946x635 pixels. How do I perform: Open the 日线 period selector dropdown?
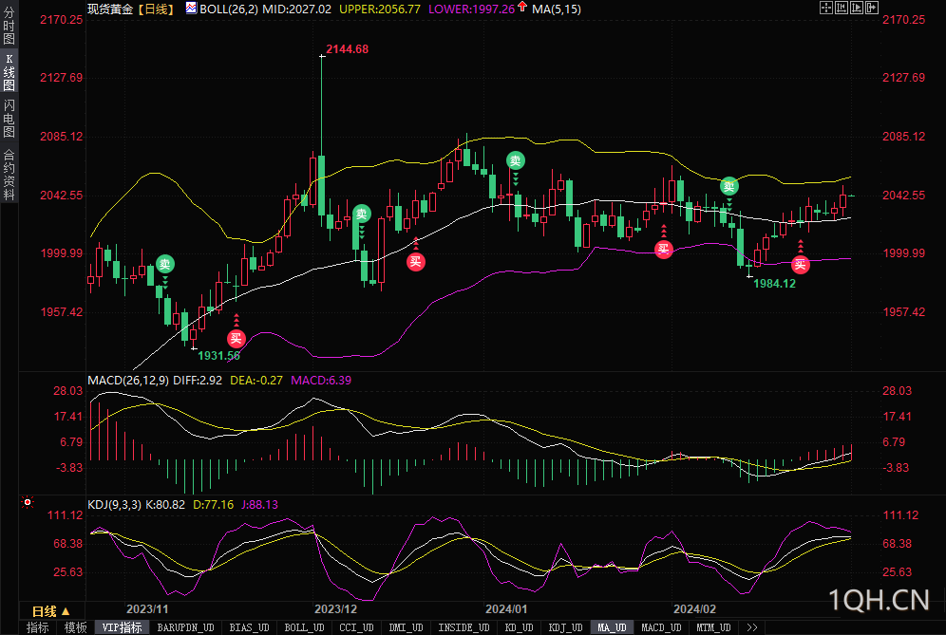[51, 611]
